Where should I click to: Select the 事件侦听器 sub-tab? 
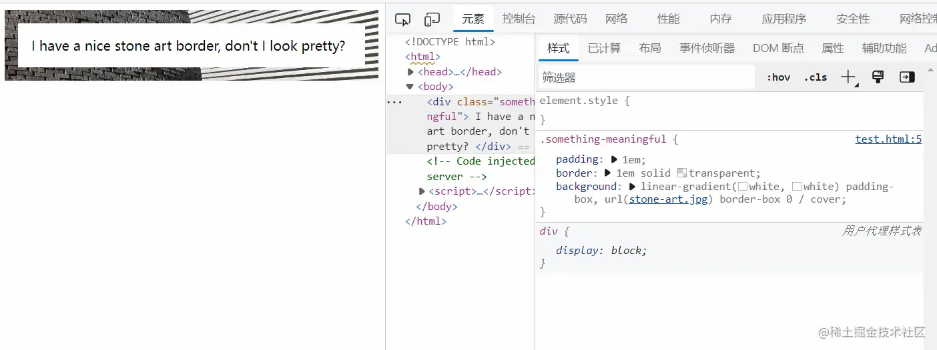coord(707,48)
